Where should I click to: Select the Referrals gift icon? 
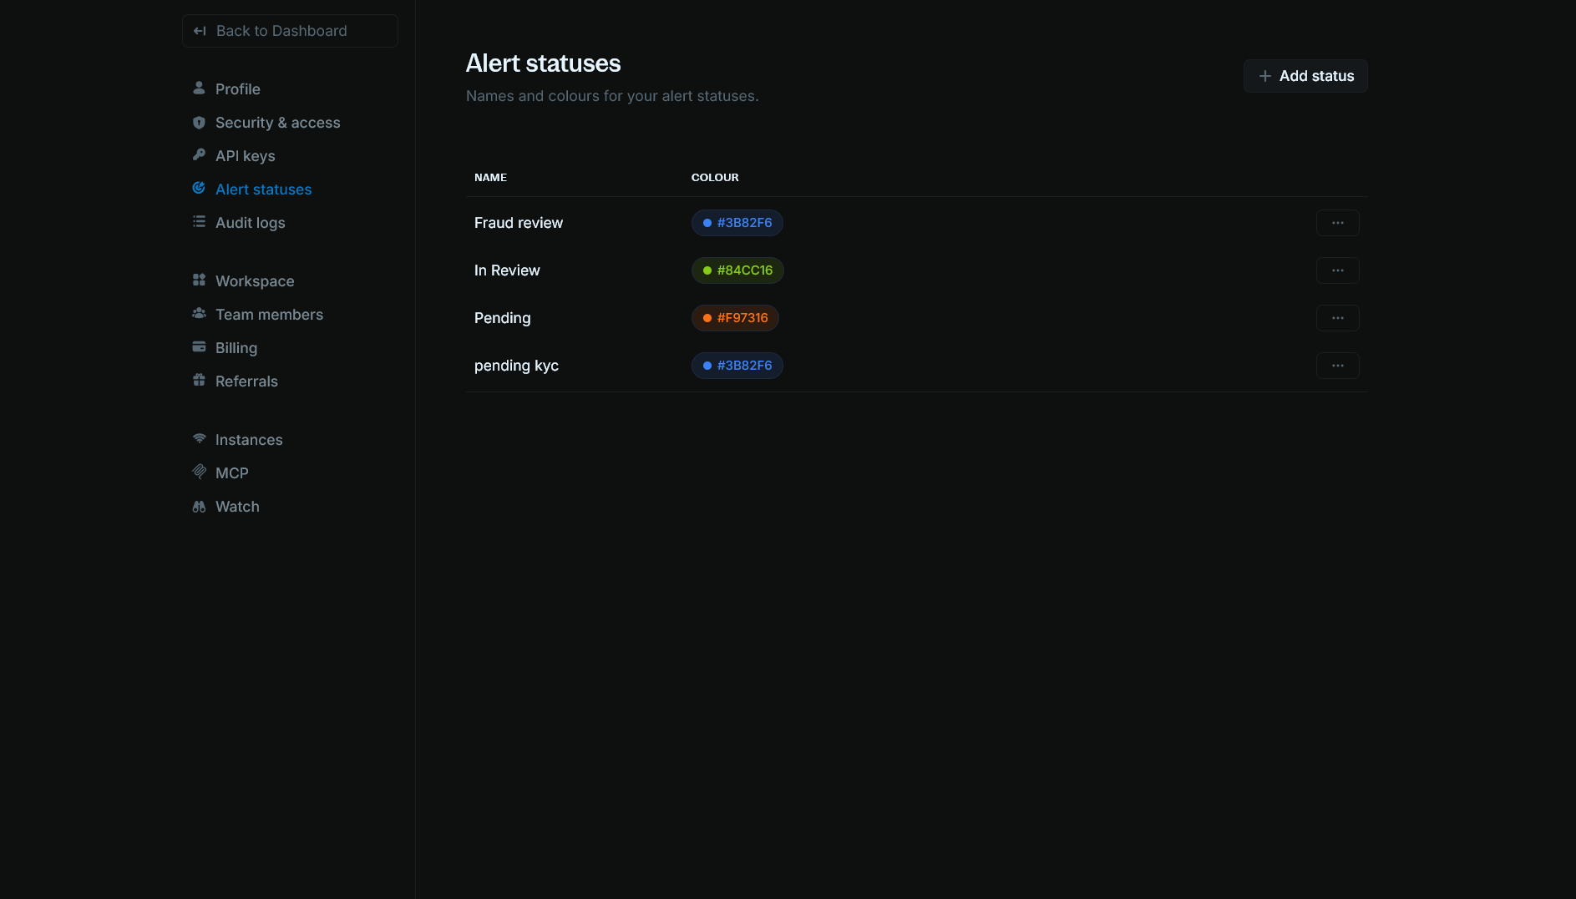point(199,381)
